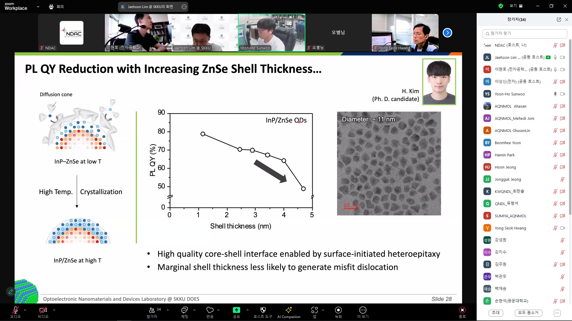Image resolution: width=572 pixels, height=321 pixels.
Task: Select 이현호 (전자공학과) video thumbnail
Action: pyautogui.click(x=138, y=33)
